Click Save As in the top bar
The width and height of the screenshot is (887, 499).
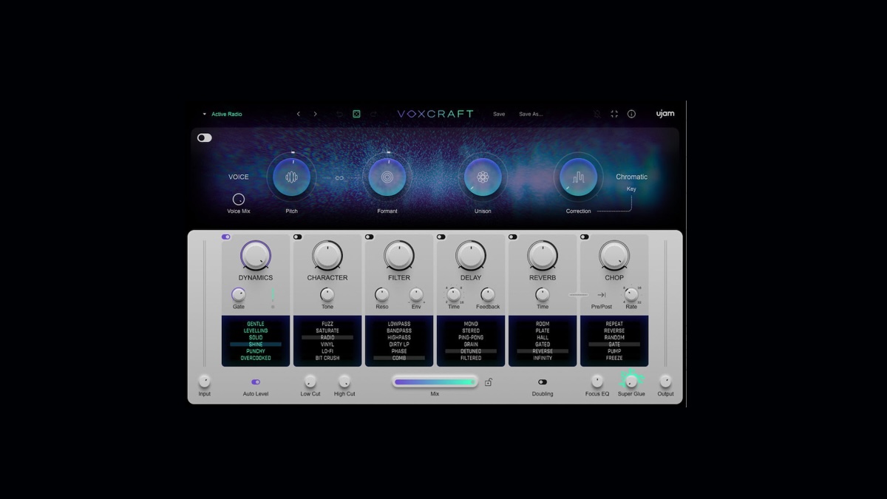tap(532, 114)
